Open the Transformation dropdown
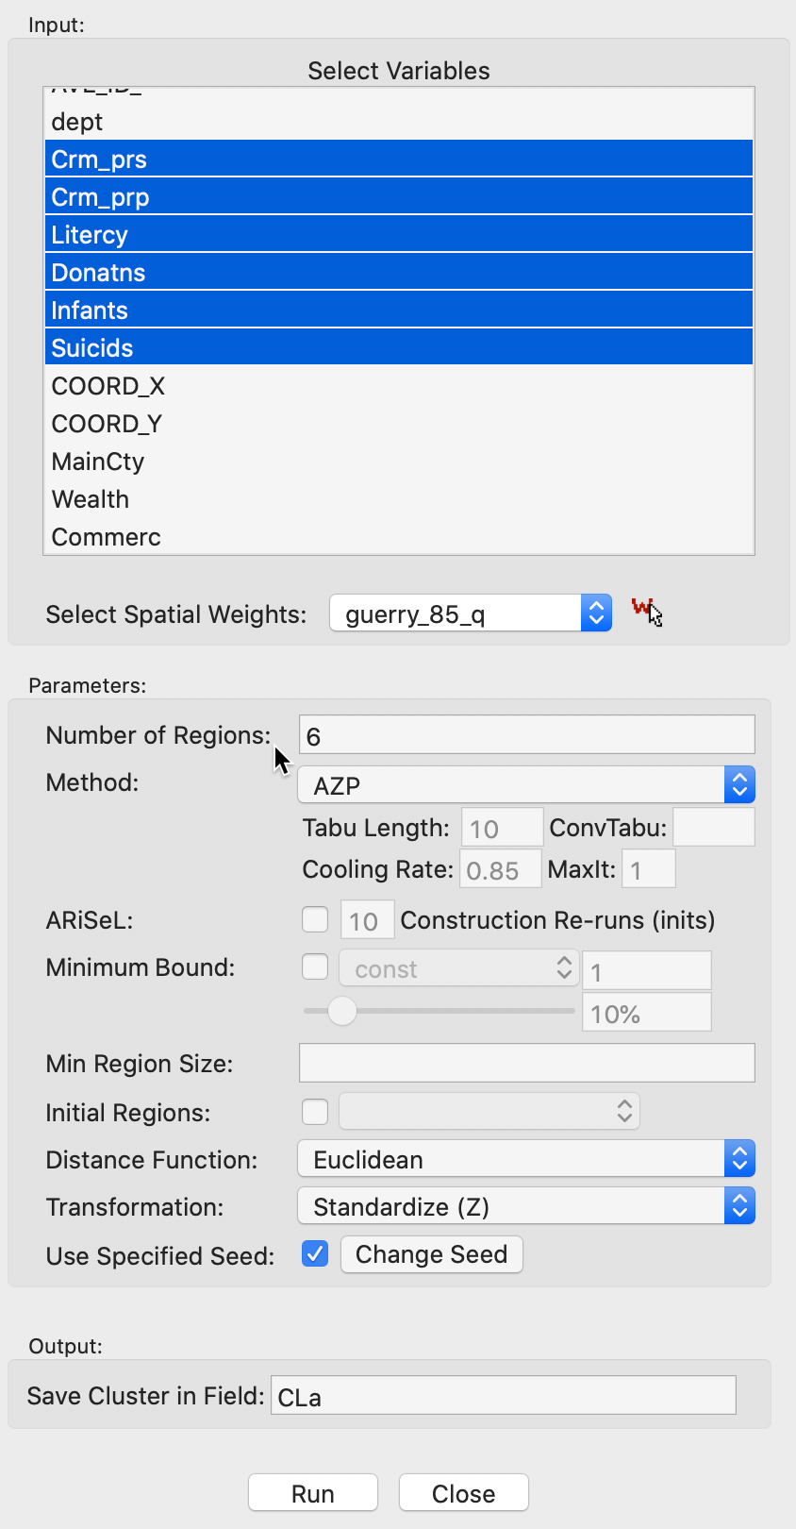796x1529 pixels. tap(526, 1206)
